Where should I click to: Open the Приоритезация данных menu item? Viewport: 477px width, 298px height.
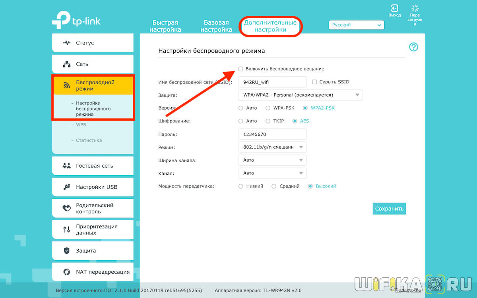93,230
